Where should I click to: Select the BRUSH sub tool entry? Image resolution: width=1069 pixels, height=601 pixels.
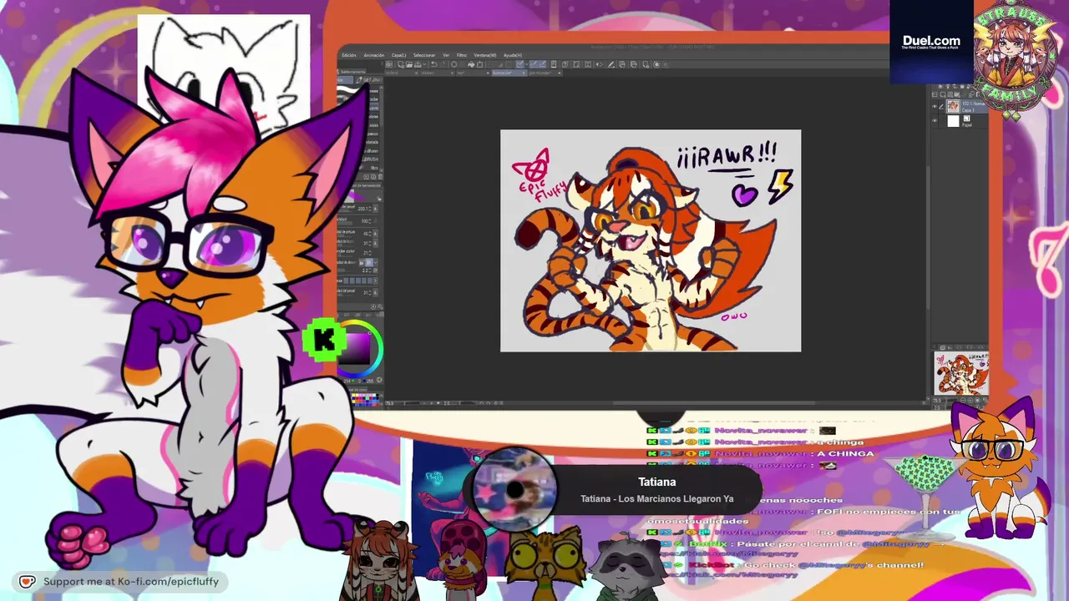pyautogui.click(x=372, y=159)
